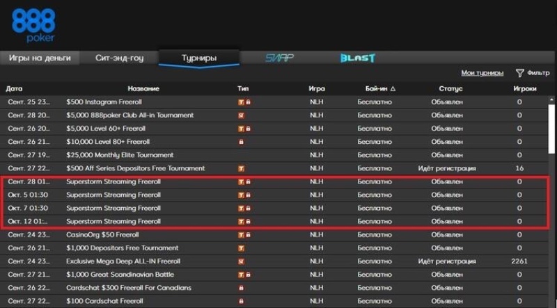Click Идёт регистрация status of Aff Series row
557x308 pixels.
coord(447,168)
